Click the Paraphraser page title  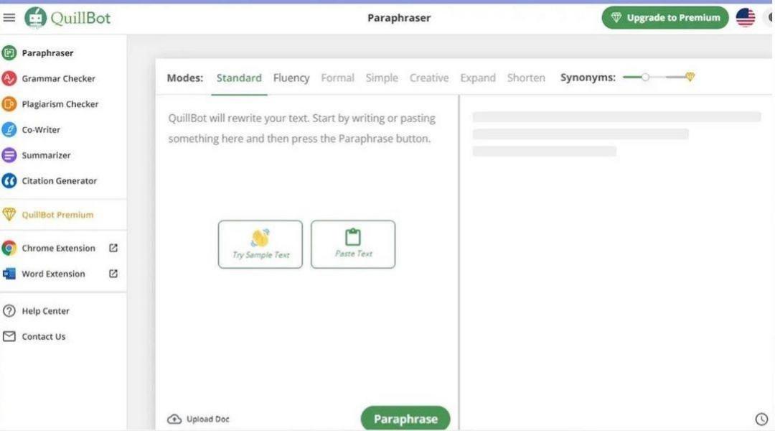point(399,18)
